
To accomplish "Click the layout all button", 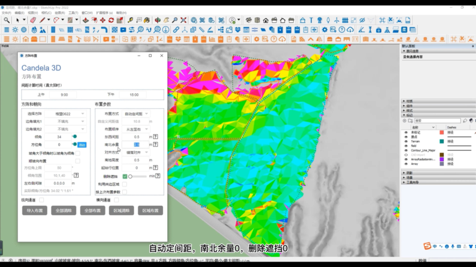I will point(92,211).
